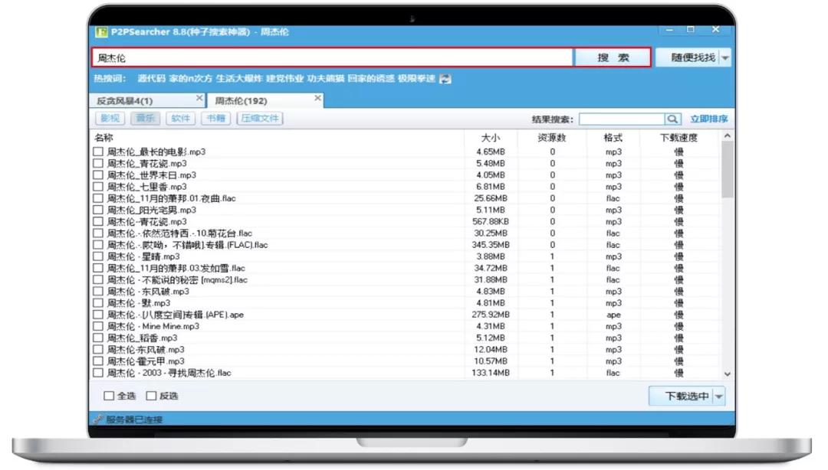Check the box for 周杰伦 - 星晴.mp3
Screen dimensions: 828x470
click(x=97, y=256)
